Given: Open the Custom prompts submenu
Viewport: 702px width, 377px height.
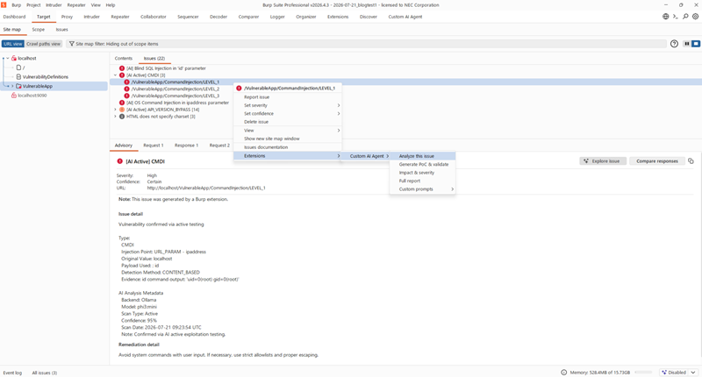Looking at the screenshot, I should tap(422, 189).
